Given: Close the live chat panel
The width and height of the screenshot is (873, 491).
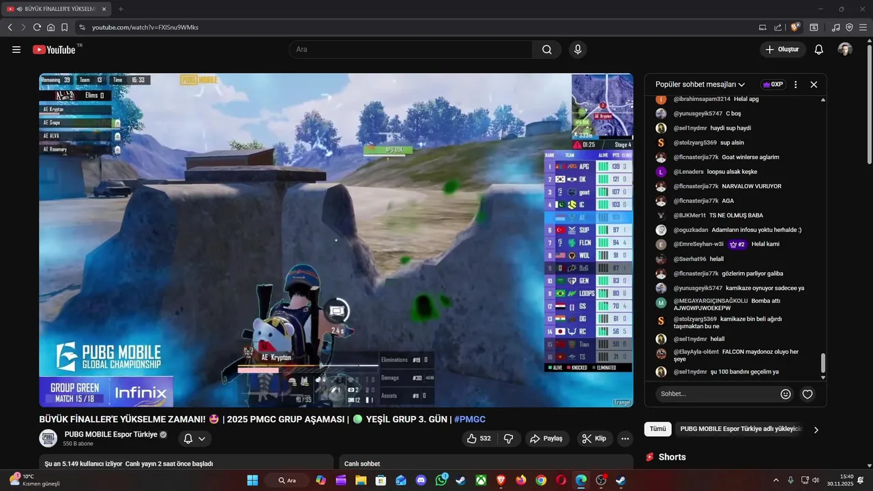Looking at the screenshot, I should pos(814,85).
